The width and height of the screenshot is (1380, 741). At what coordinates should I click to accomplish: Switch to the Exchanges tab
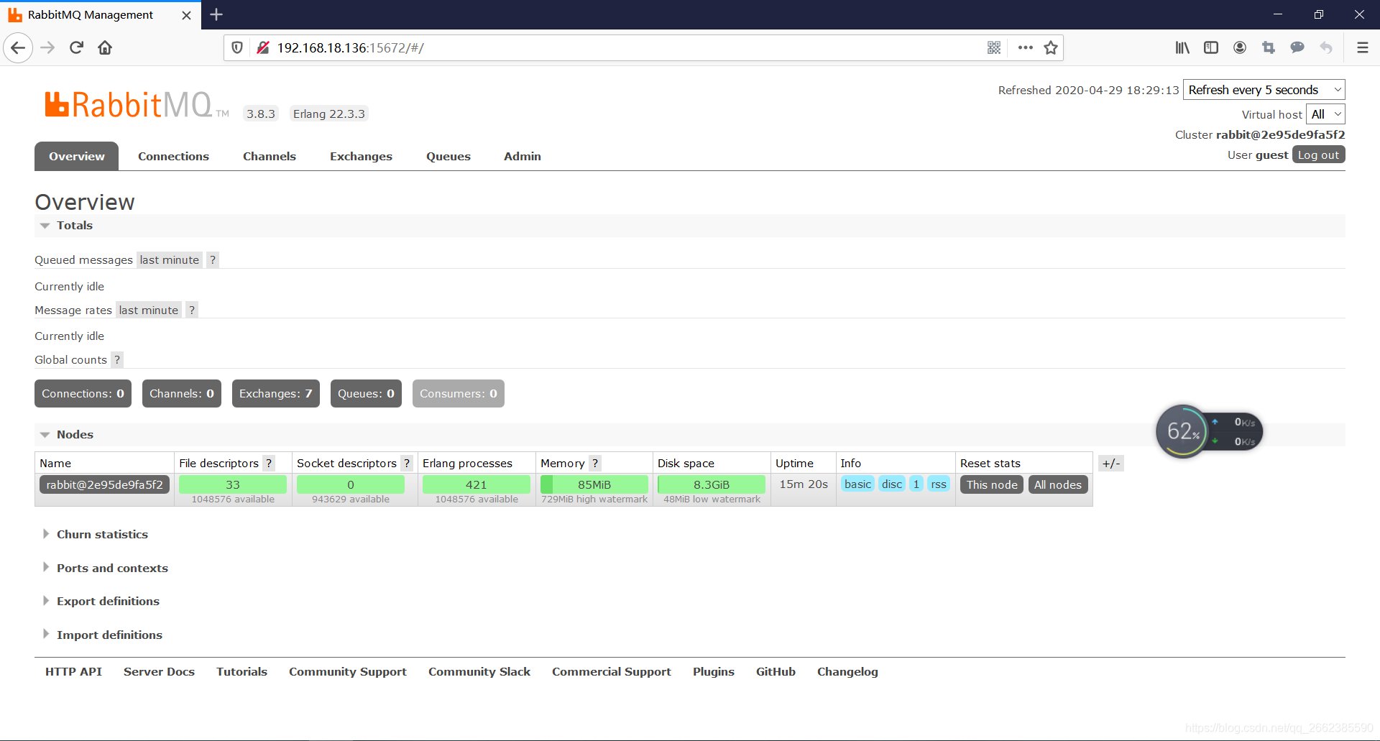(x=361, y=157)
